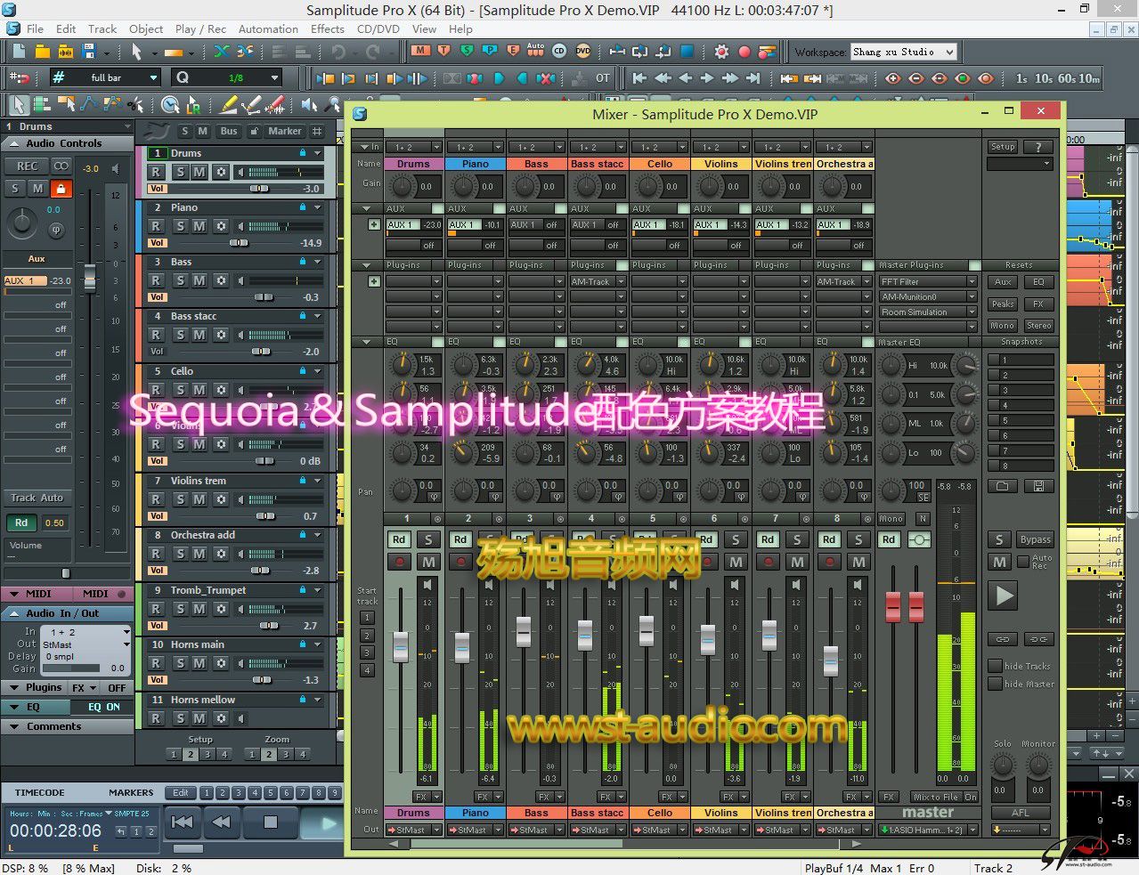The height and width of the screenshot is (875, 1139).
Task: Open Mixer Drums channel StMast output dropdown
Action: (x=414, y=830)
